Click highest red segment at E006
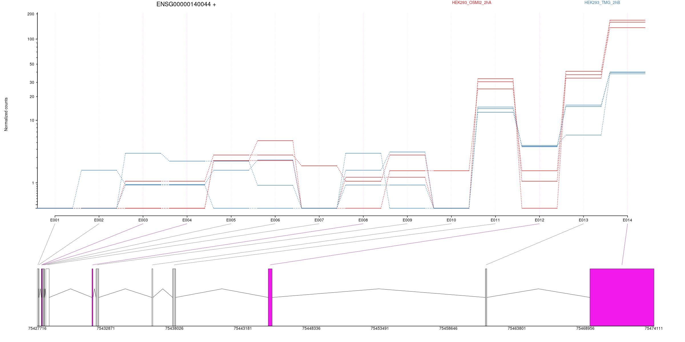685x342 pixels. (x=275, y=141)
